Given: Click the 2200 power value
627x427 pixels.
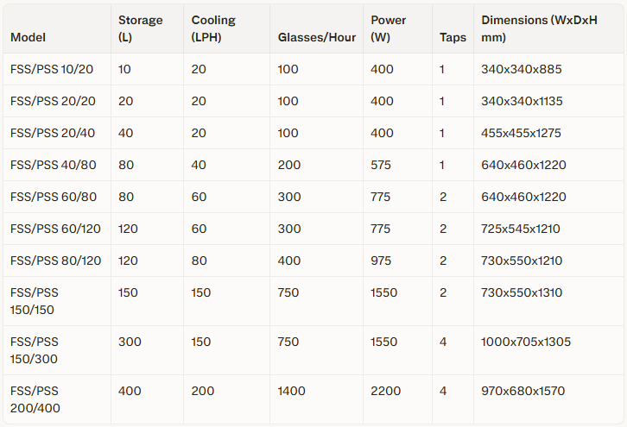Looking at the screenshot, I should pos(385,391).
